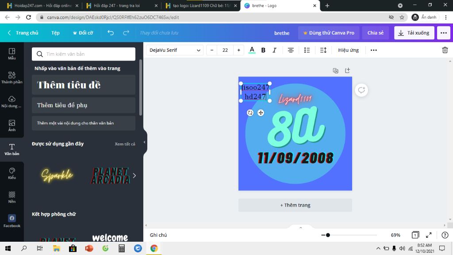
Task: Open the help question mark
Action: (445, 235)
